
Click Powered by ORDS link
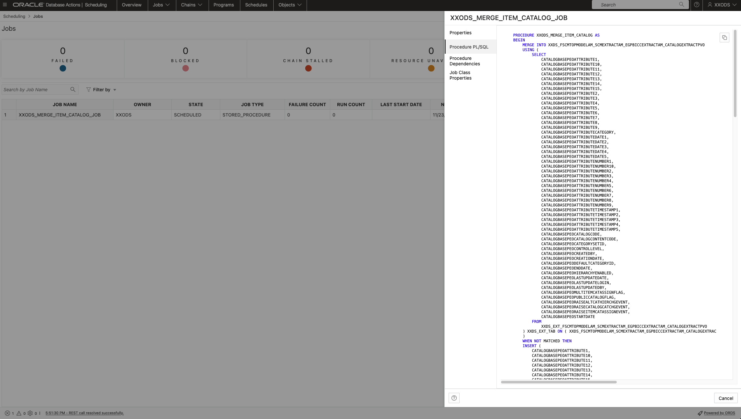pyautogui.click(x=719, y=413)
